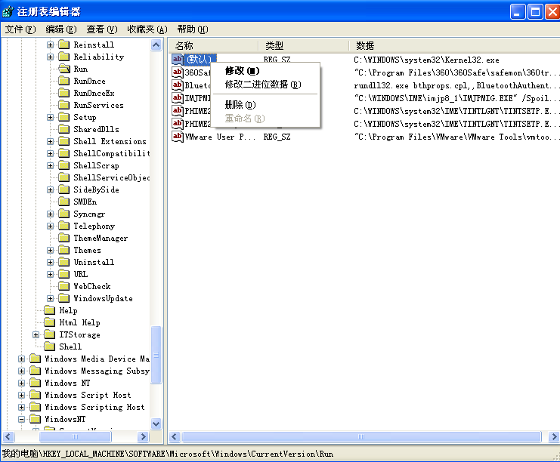Click the VMware User P... value name

(220, 137)
